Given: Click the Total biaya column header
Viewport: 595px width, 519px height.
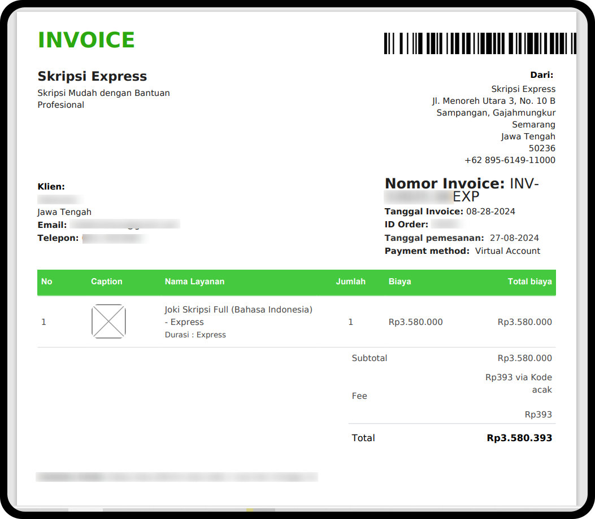Looking at the screenshot, I should click(x=529, y=282).
